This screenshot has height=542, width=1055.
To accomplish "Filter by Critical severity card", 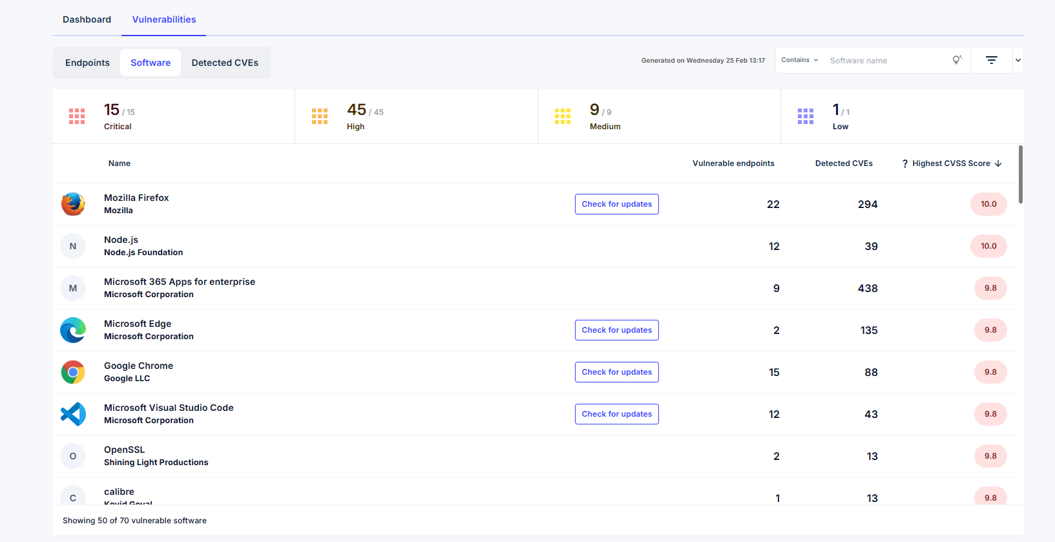I will point(174,116).
